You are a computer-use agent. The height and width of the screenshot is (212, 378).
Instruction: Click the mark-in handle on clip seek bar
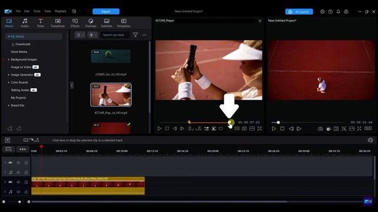click(x=189, y=122)
